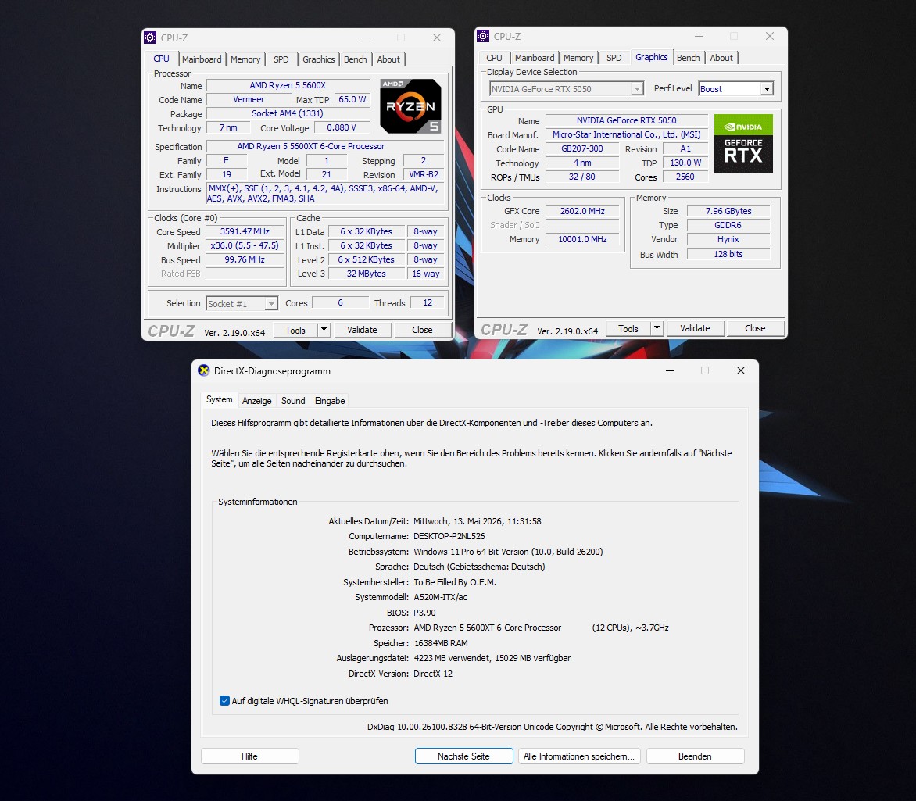Click Close button in right CPU-Z window
This screenshot has width=916, height=801.
pyautogui.click(x=755, y=328)
